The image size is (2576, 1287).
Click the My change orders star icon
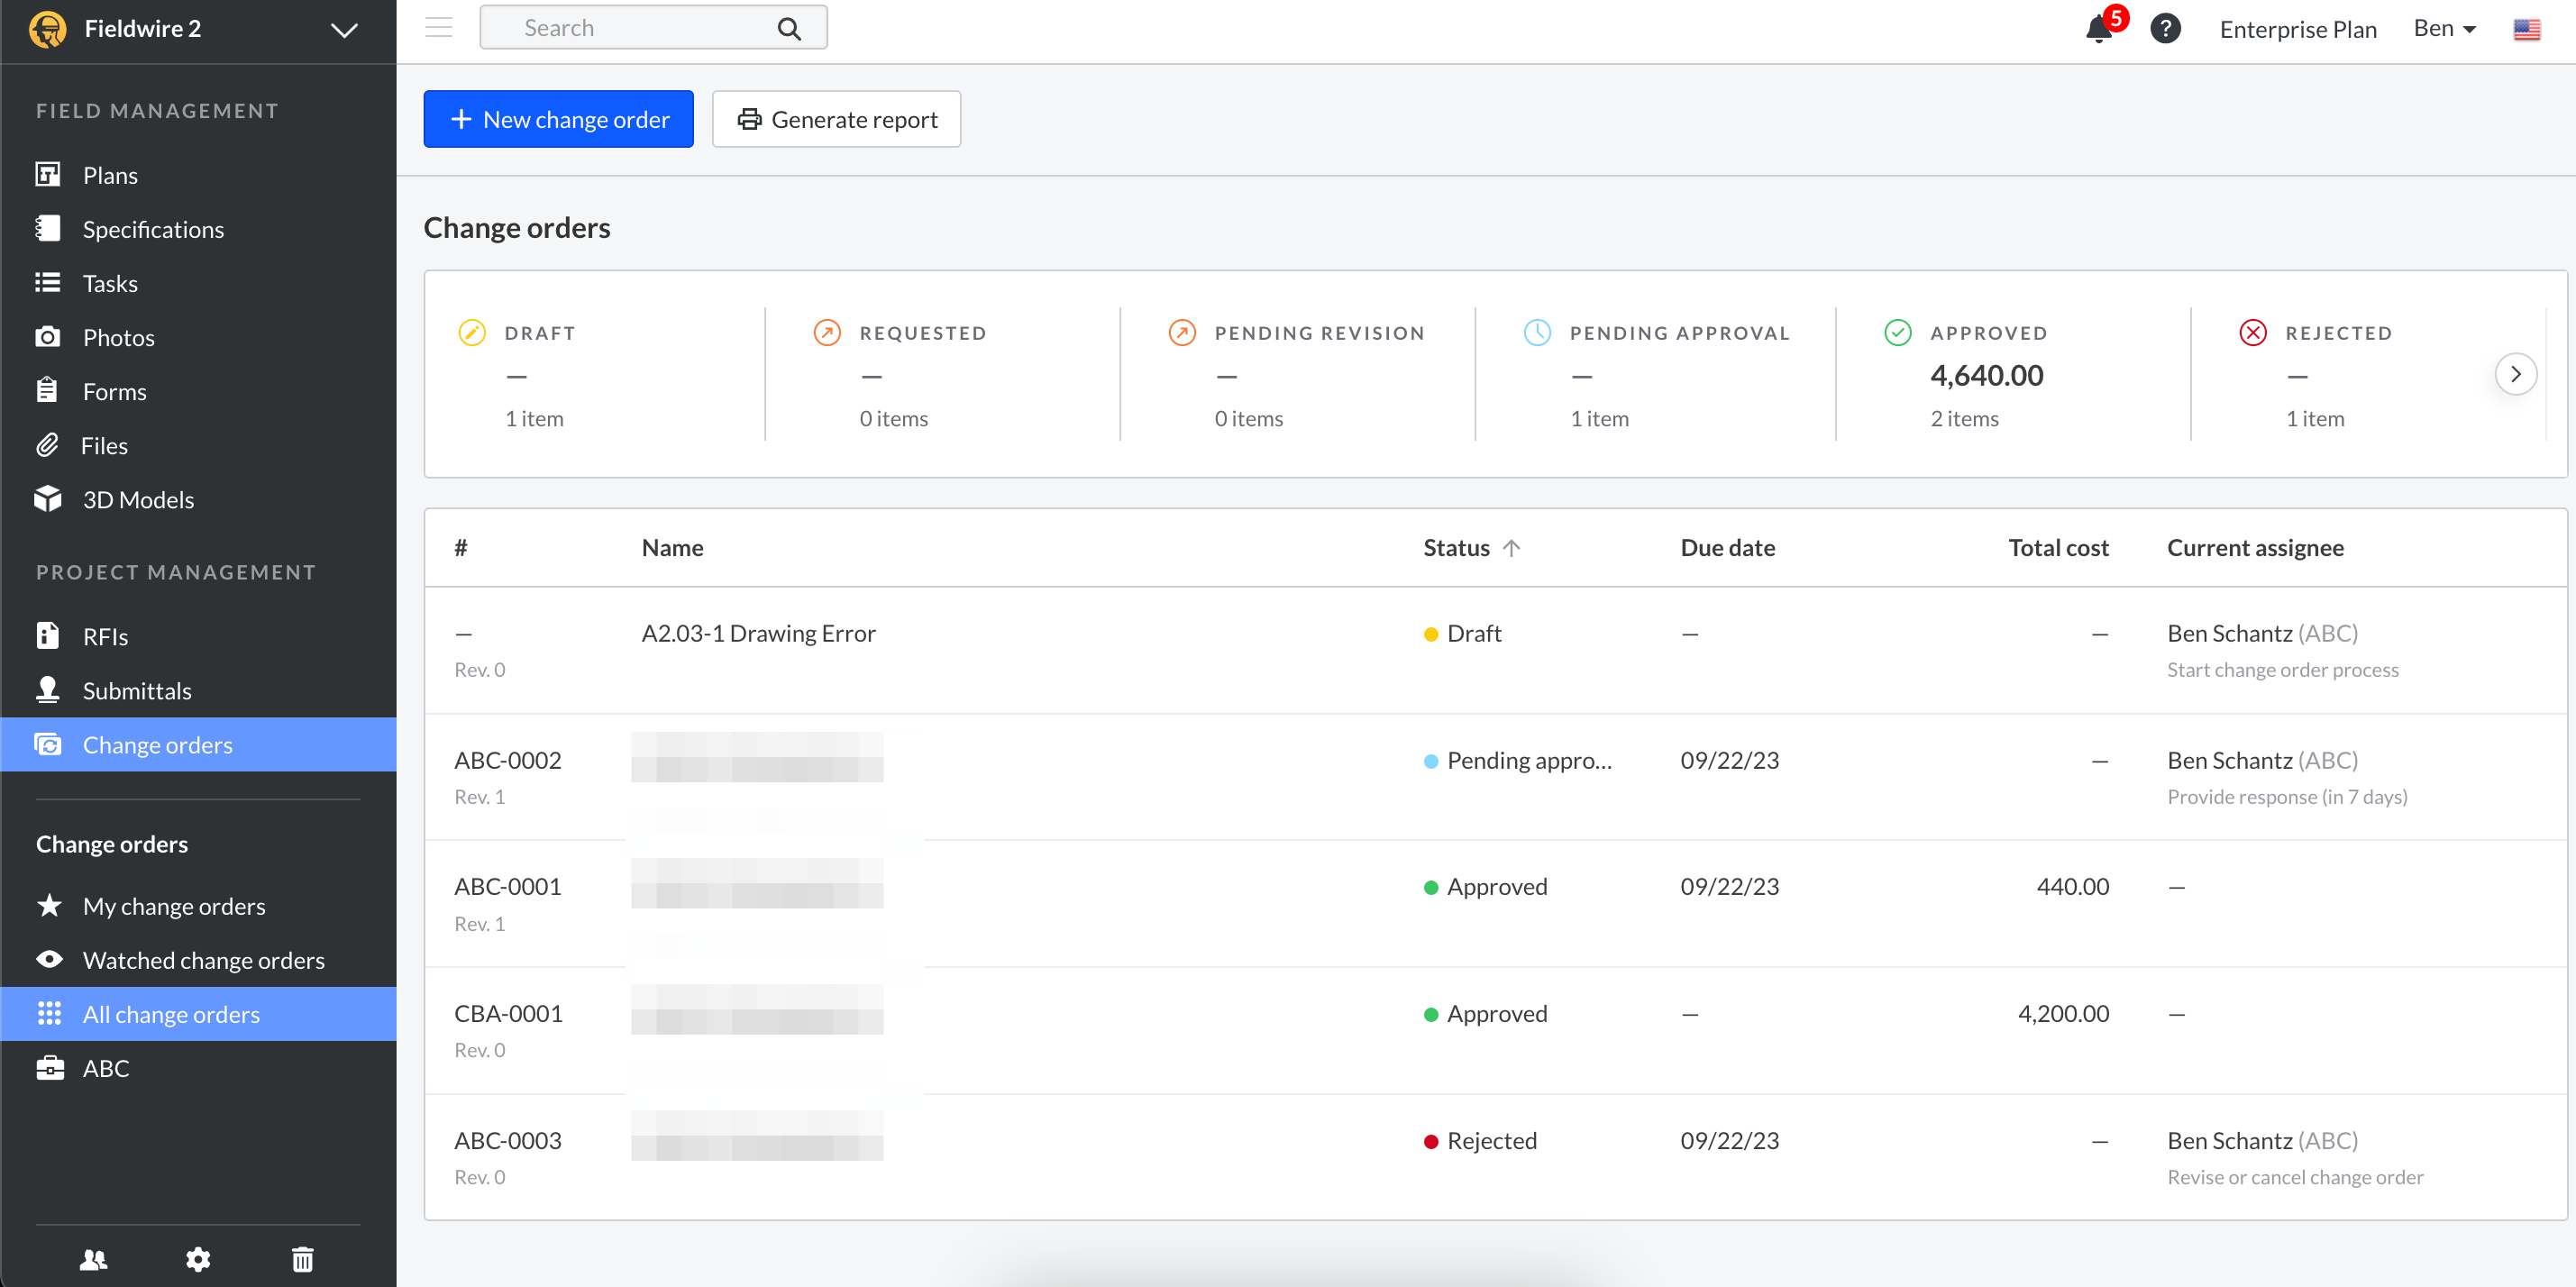[49, 905]
